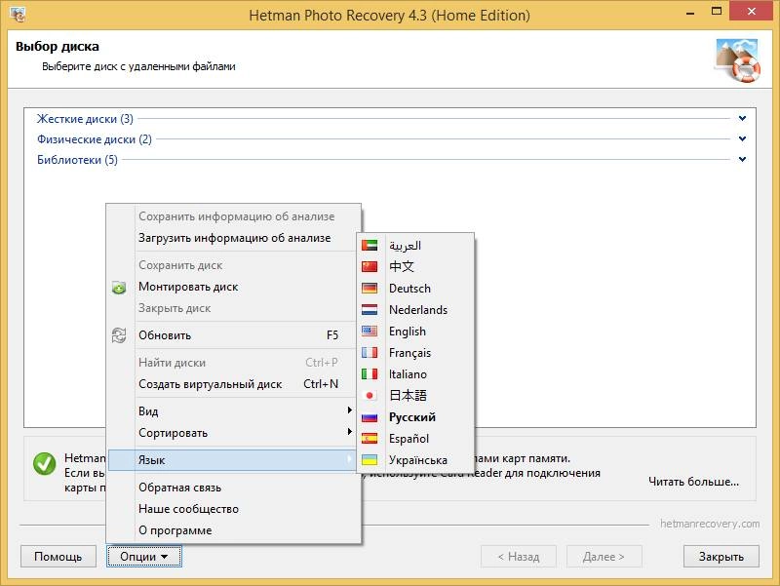
Task: Open Наше сообщество menu entry
Action: 233,509
